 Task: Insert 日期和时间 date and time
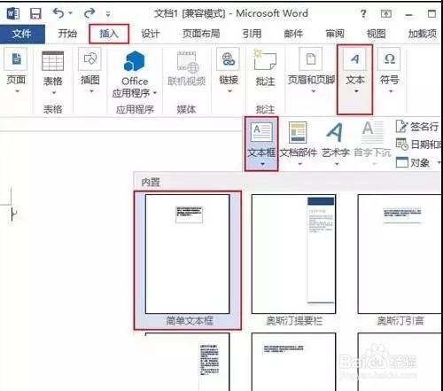pyautogui.click(x=417, y=145)
